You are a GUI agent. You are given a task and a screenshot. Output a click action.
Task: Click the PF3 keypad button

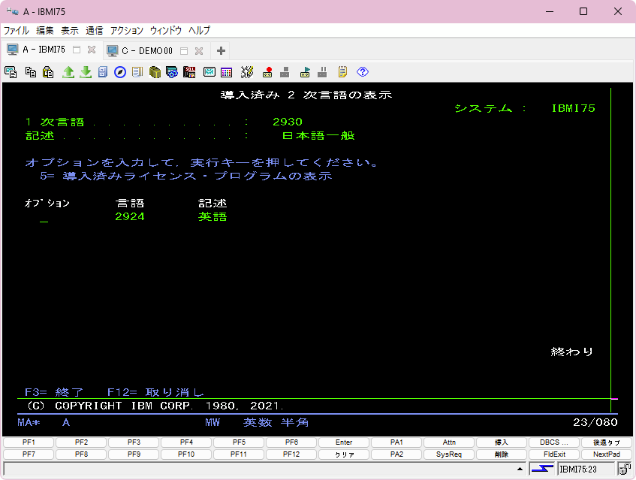[134, 442]
